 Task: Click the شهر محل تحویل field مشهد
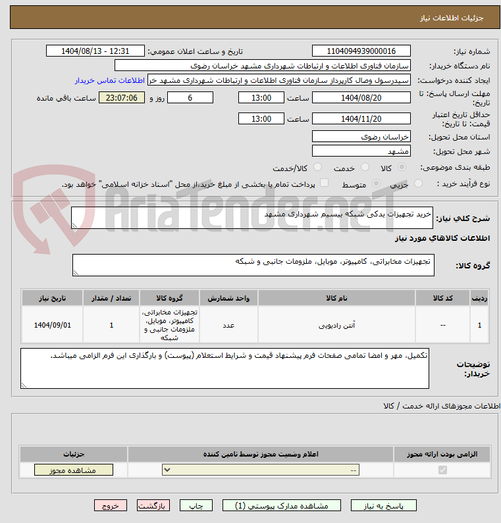point(361,151)
